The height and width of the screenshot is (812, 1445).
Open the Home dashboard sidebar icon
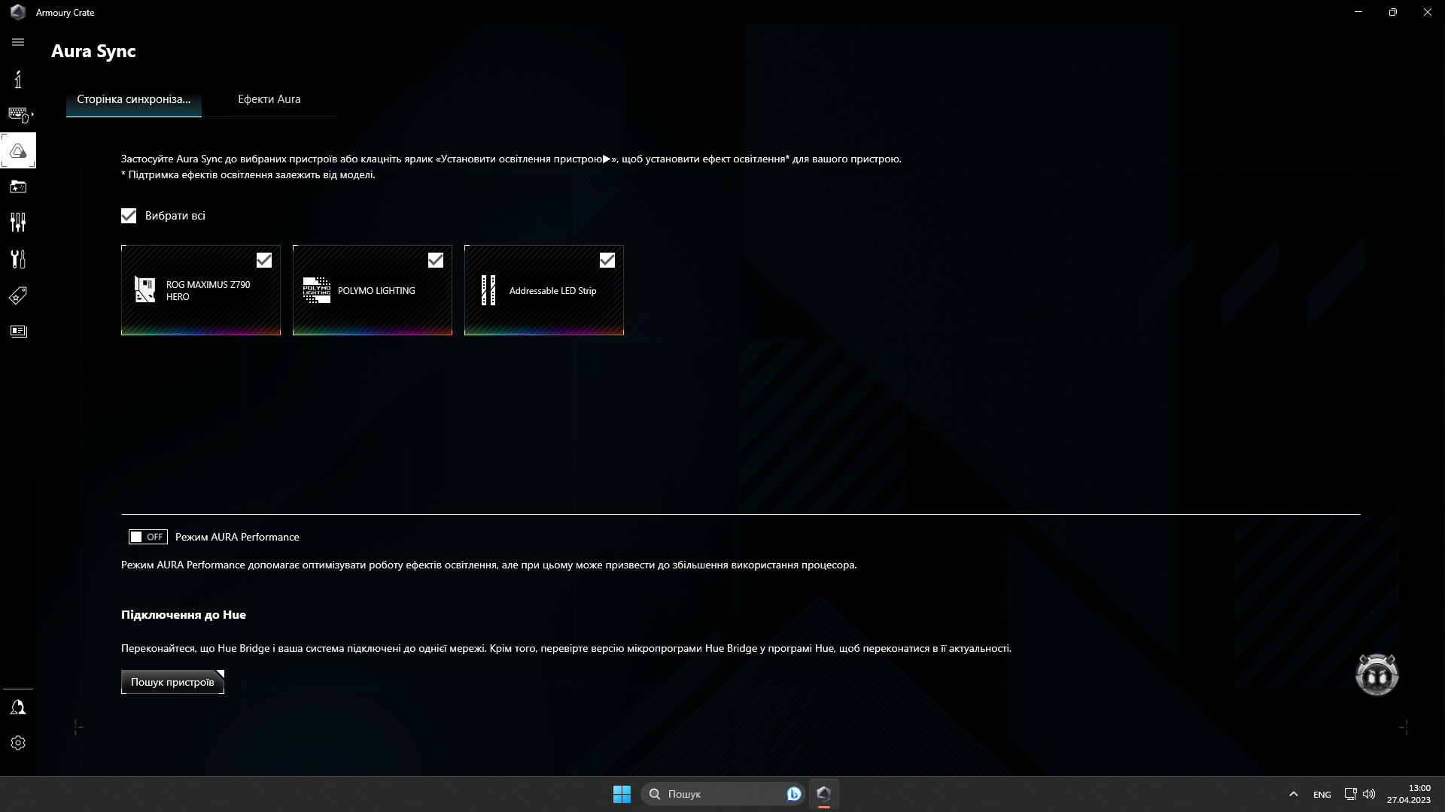[x=18, y=79]
